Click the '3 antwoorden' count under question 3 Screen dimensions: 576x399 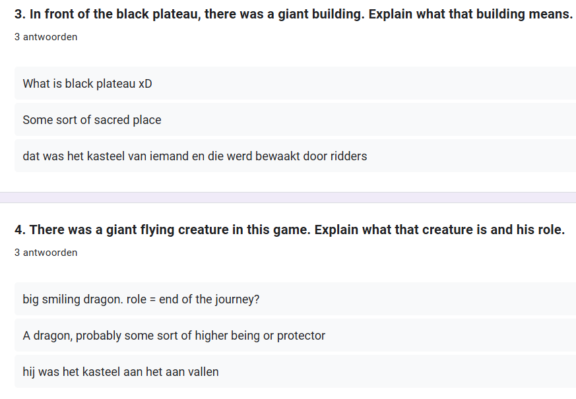click(46, 37)
